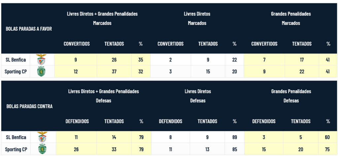
Task: Click SL Benfica's 89 percent free-kick saves cell
Action: click(x=234, y=137)
